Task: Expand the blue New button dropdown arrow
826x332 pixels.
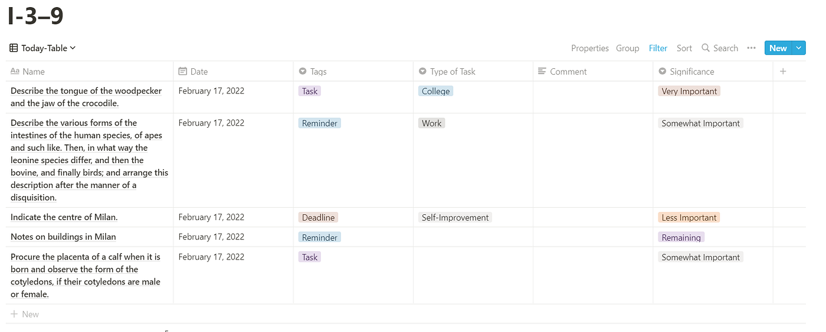Action: [799, 48]
